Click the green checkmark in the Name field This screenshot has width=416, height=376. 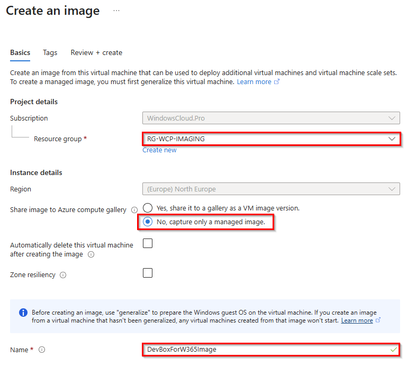(392, 350)
